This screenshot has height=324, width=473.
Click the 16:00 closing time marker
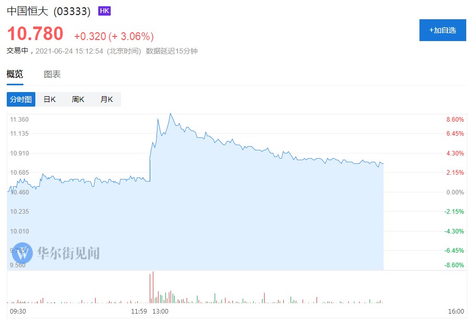tap(455, 312)
